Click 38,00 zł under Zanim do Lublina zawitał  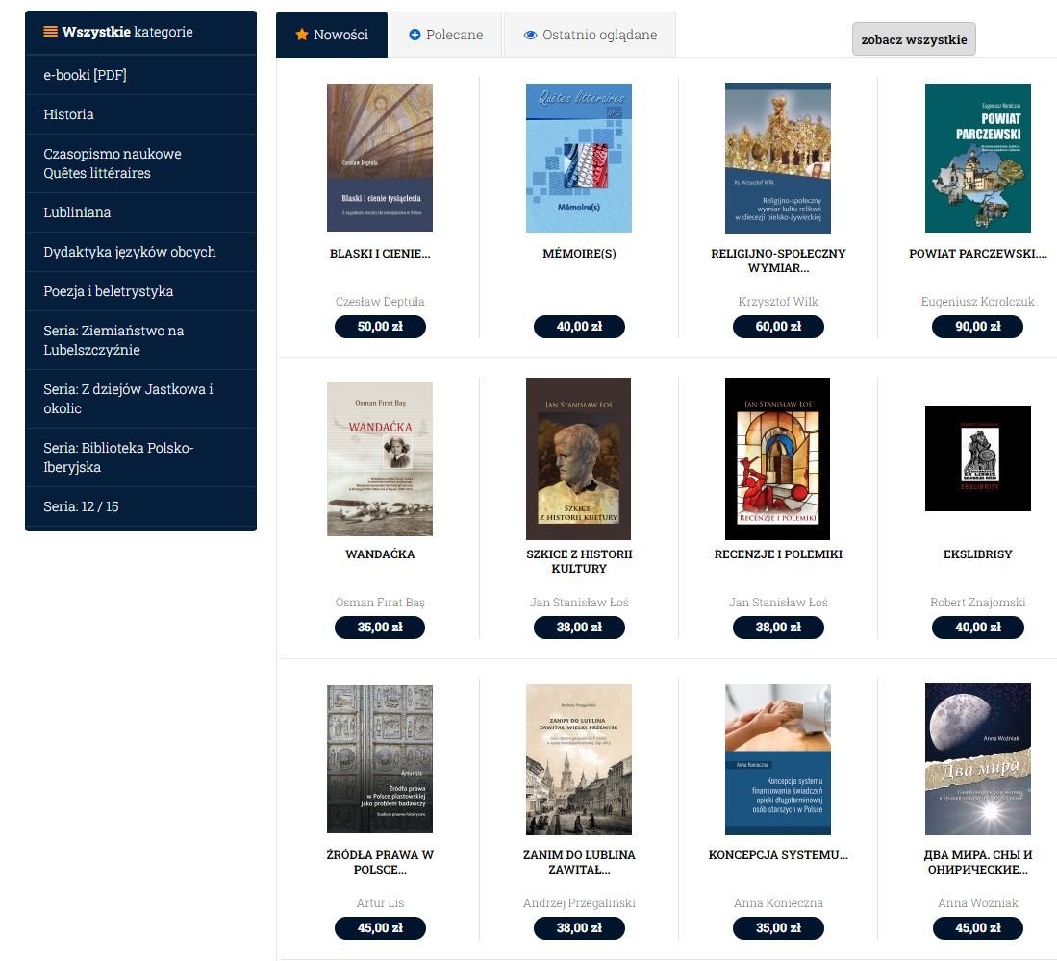[579, 928]
